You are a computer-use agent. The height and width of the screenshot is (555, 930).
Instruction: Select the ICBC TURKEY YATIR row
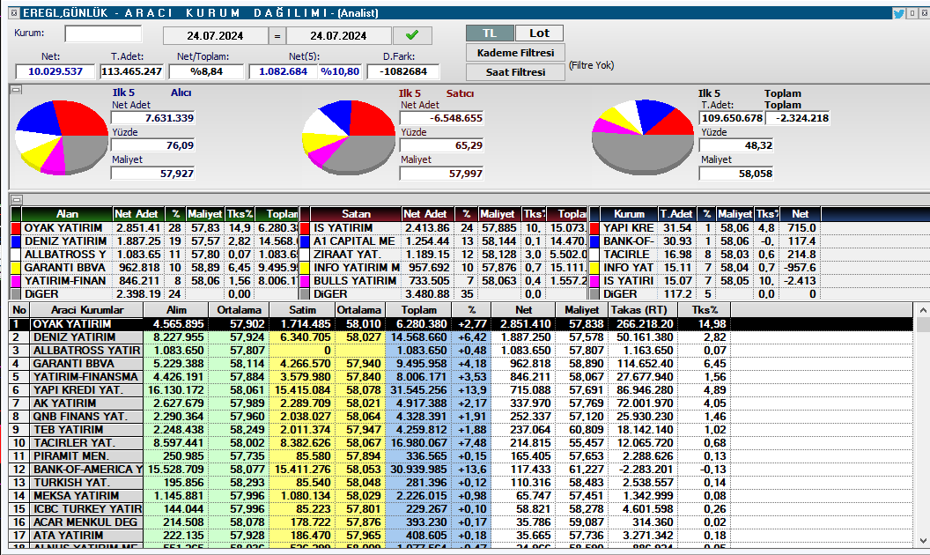pyautogui.click(x=461, y=508)
